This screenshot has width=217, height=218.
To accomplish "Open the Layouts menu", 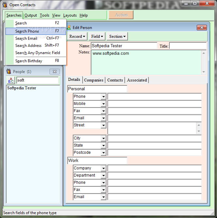I will pos(70,15).
